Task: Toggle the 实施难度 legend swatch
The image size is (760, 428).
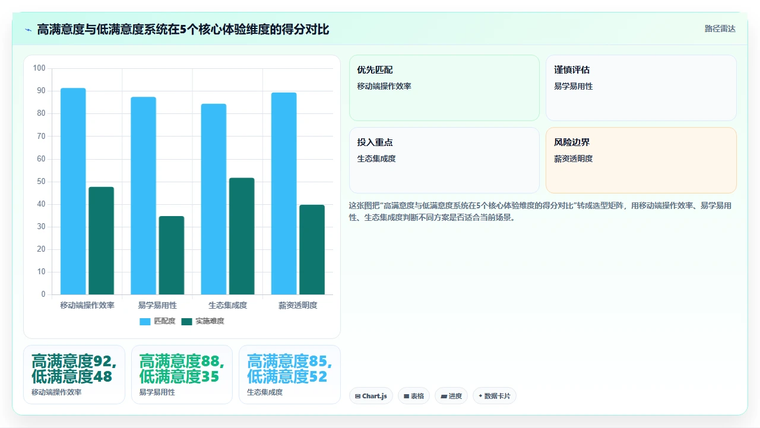Action: [187, 321]
